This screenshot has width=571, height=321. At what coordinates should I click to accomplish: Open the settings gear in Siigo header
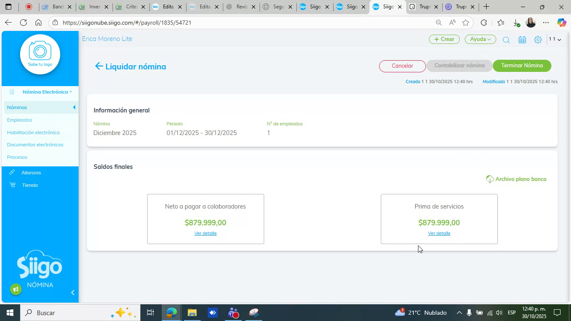pyautogui.click(x=538, y=40)
